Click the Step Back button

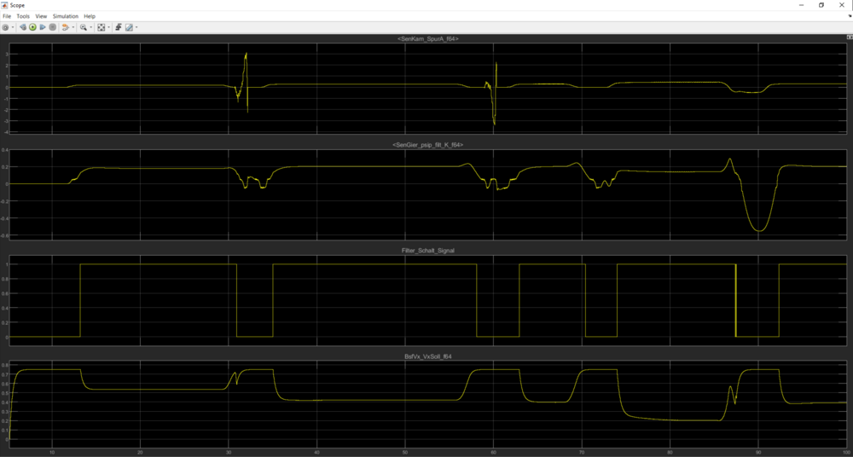(23, 27)
